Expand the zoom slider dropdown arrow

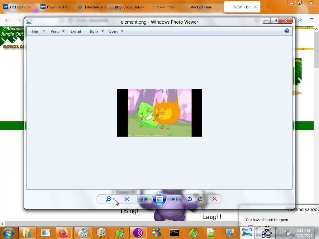(x=114, y=199)
